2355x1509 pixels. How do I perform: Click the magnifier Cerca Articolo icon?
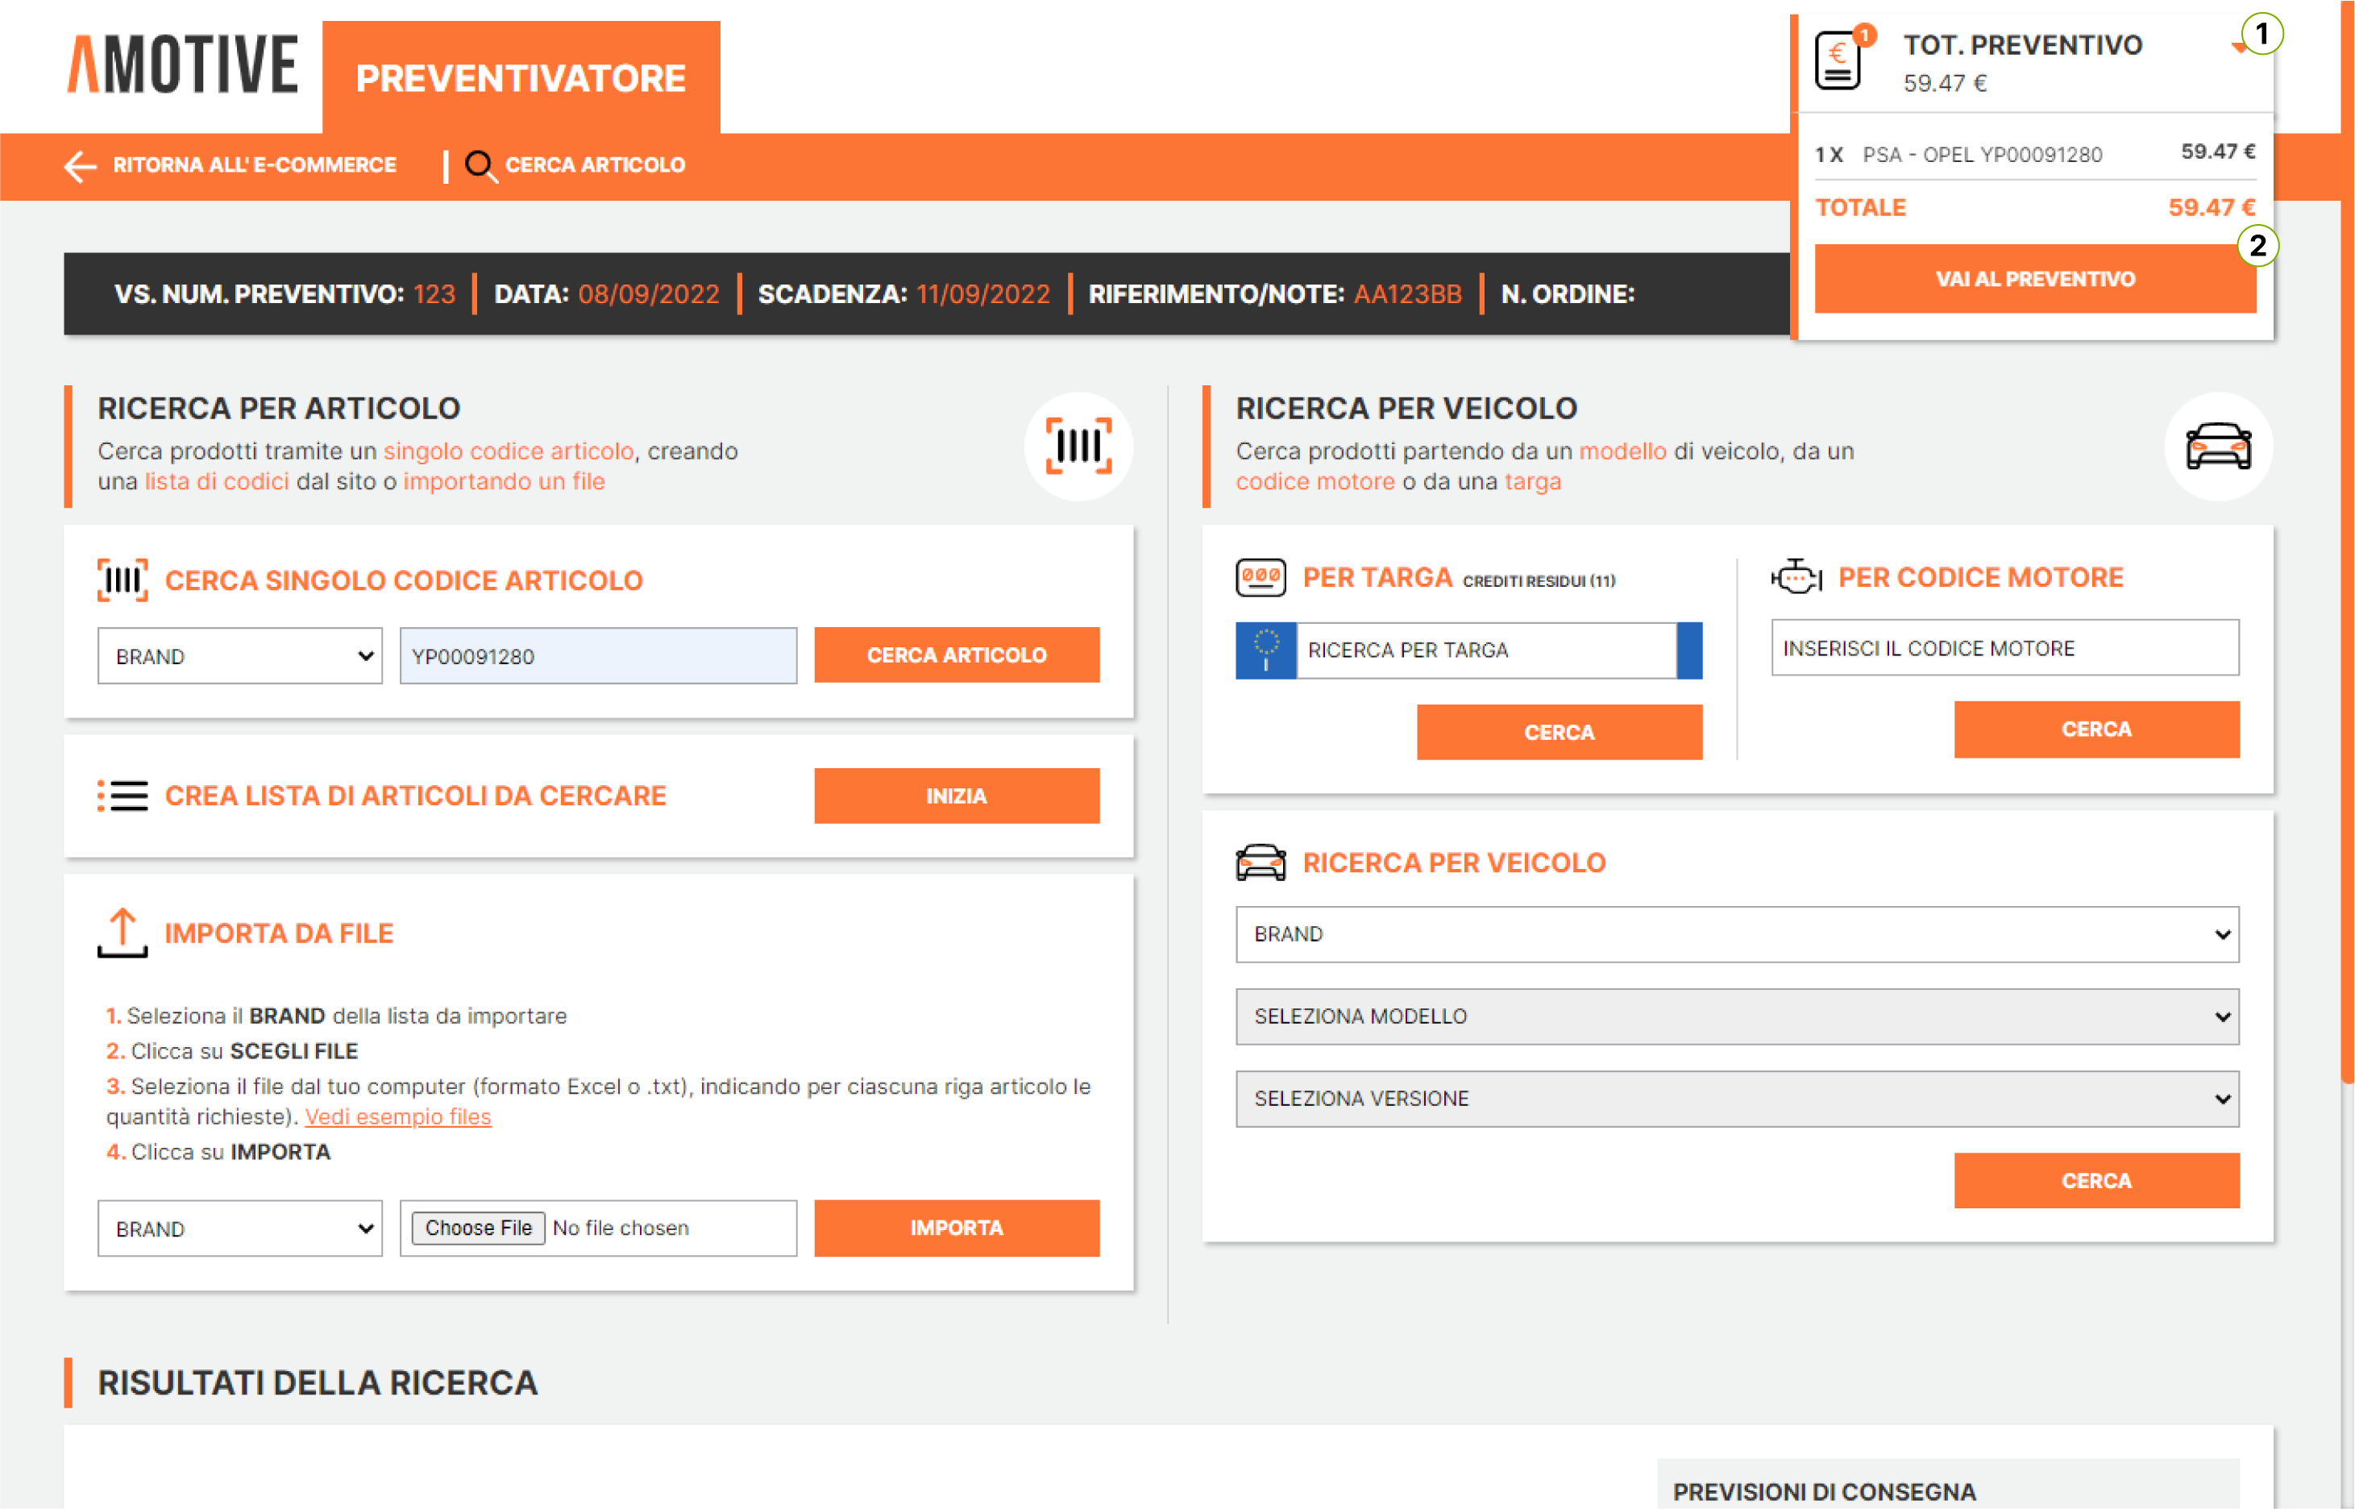pyautogui.click(x=480, y=165)
